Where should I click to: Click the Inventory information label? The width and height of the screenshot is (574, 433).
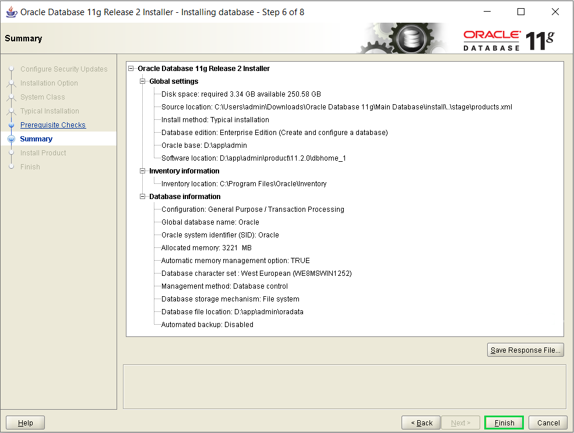coord(184,171)
